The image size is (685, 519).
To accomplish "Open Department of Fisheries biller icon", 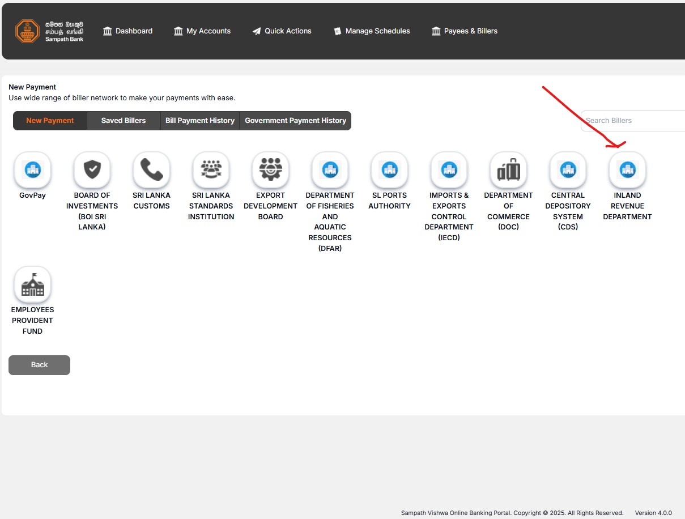I will [330, 170].
